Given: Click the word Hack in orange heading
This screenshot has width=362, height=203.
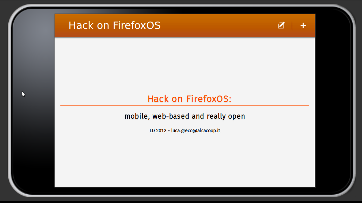Looking at the screenshot, I should 158,99.
